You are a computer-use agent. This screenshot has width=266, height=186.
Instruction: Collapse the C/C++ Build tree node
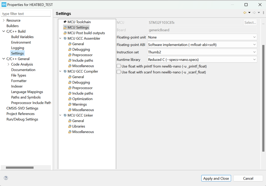(x=3, y=31)
